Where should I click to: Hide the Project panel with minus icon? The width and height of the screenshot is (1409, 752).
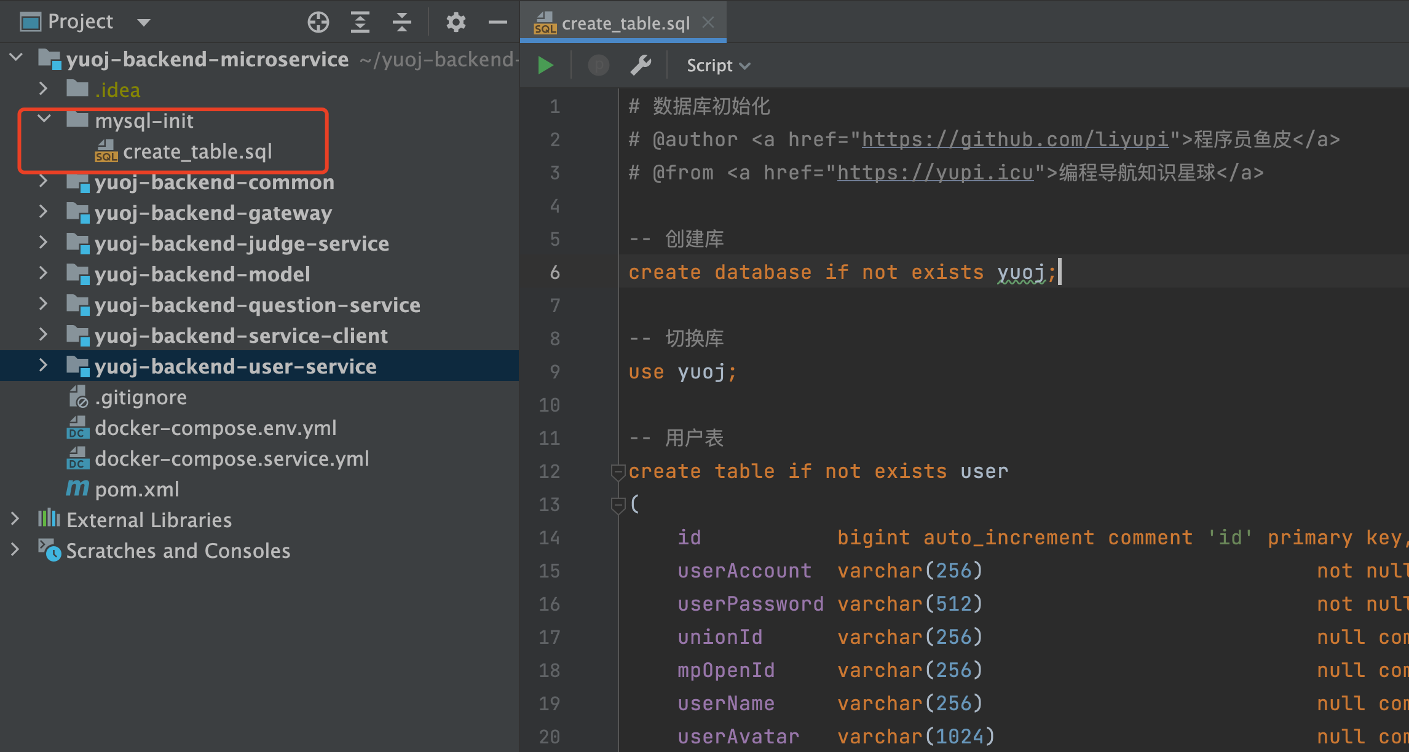point(497,23)
